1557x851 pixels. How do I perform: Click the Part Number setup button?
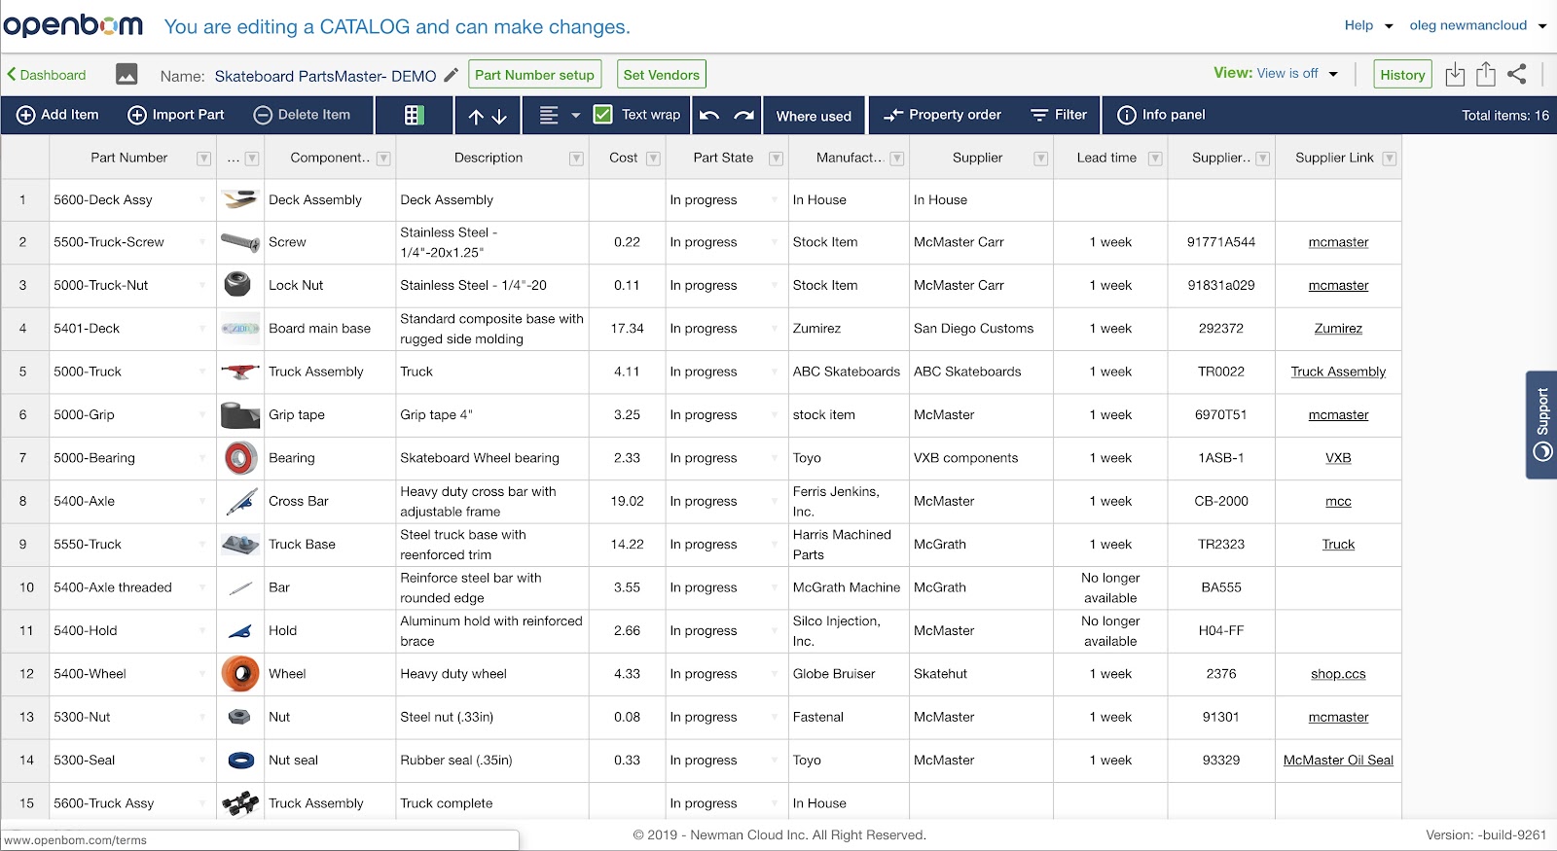click(x=534, y=75)
